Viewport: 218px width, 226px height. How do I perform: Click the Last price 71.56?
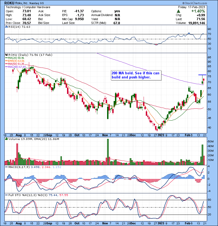201,19
